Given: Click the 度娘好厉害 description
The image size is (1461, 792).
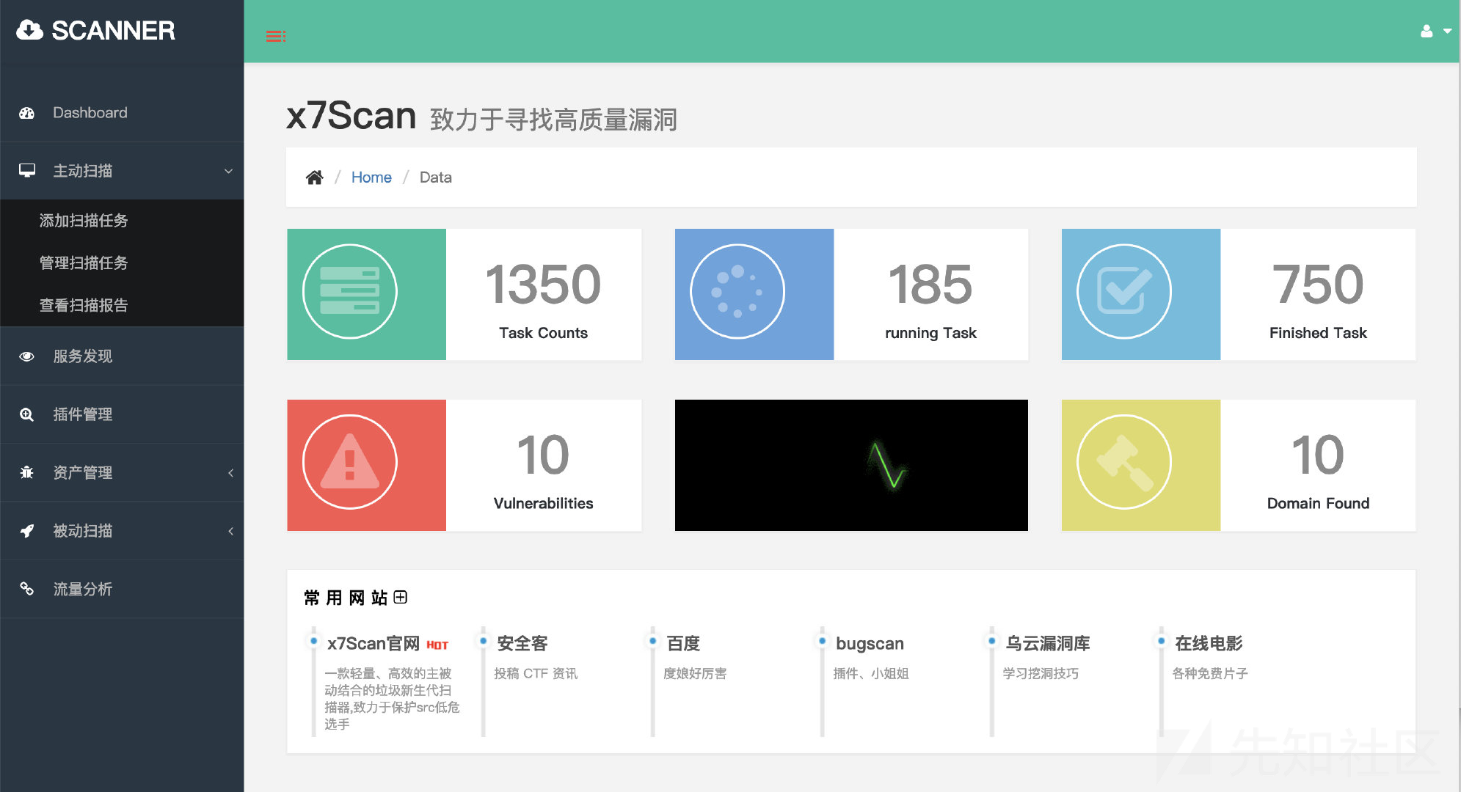Looking at the screenshot, I should (x=695, y=673).
